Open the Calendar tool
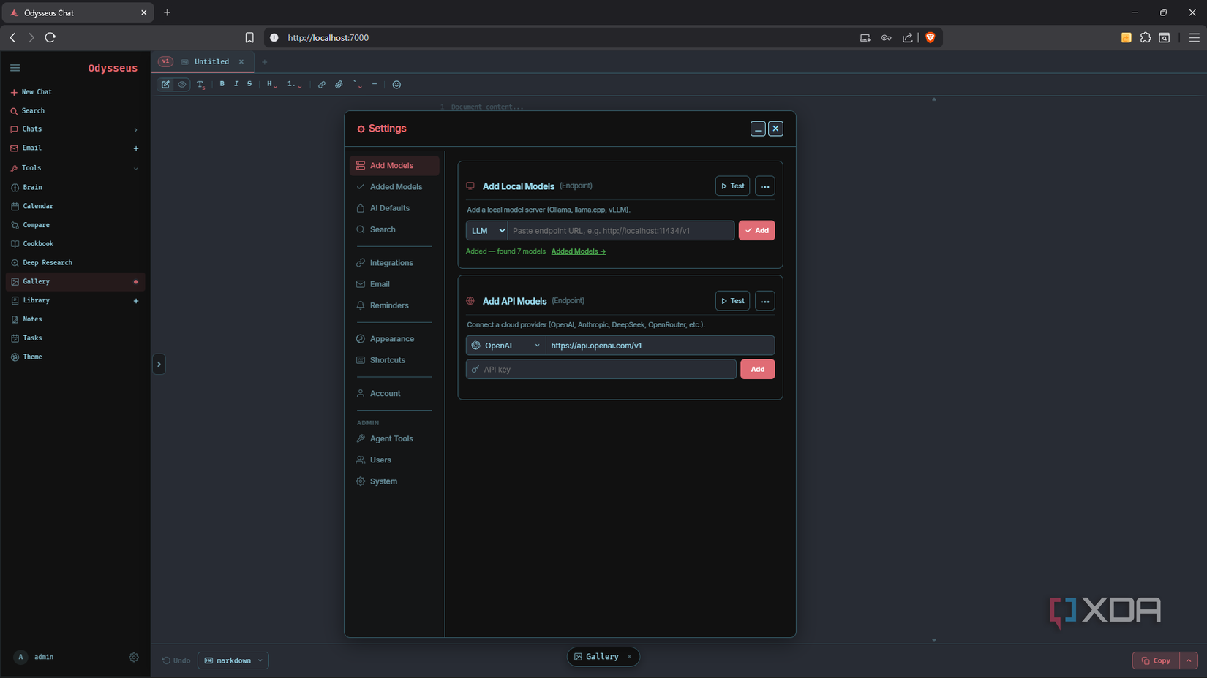1207x678 pixels. (37, 207)
